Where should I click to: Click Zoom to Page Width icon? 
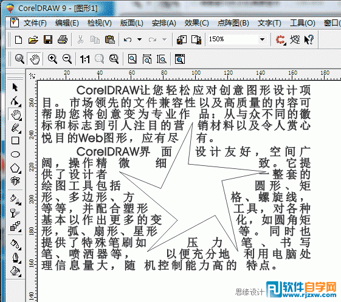click(147, 59)
